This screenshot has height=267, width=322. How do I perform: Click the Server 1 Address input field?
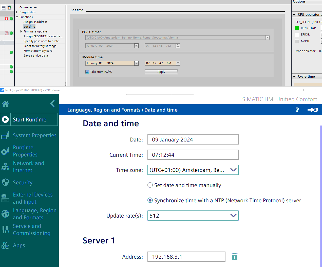point(186,257)
